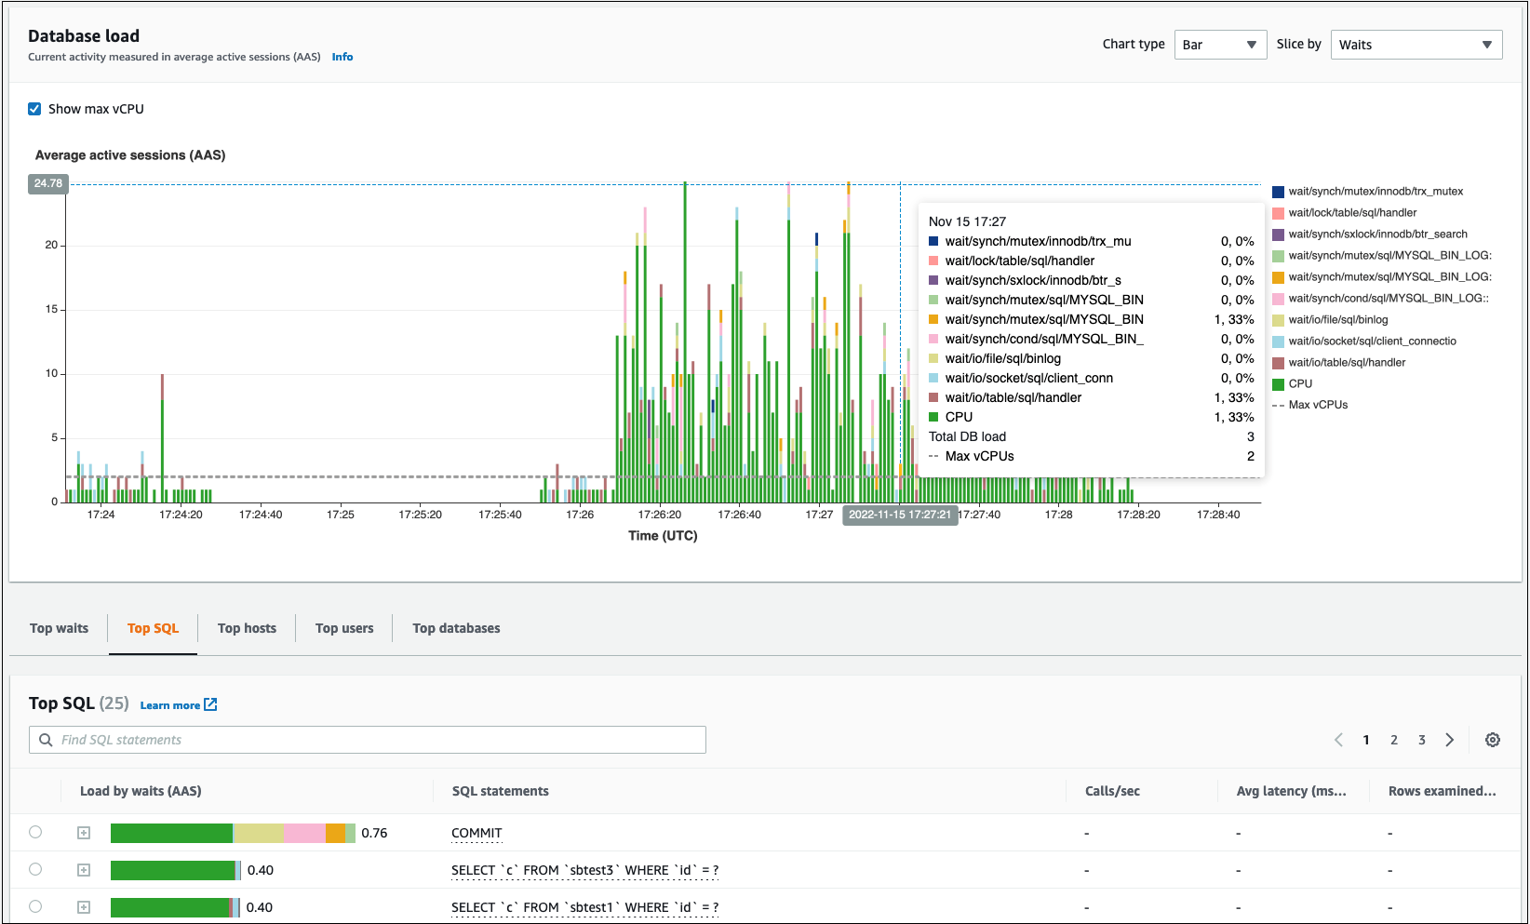Switch to the Top waits tab
The height and width of the screenshot is (924, 1530).
tap(59, 627)
